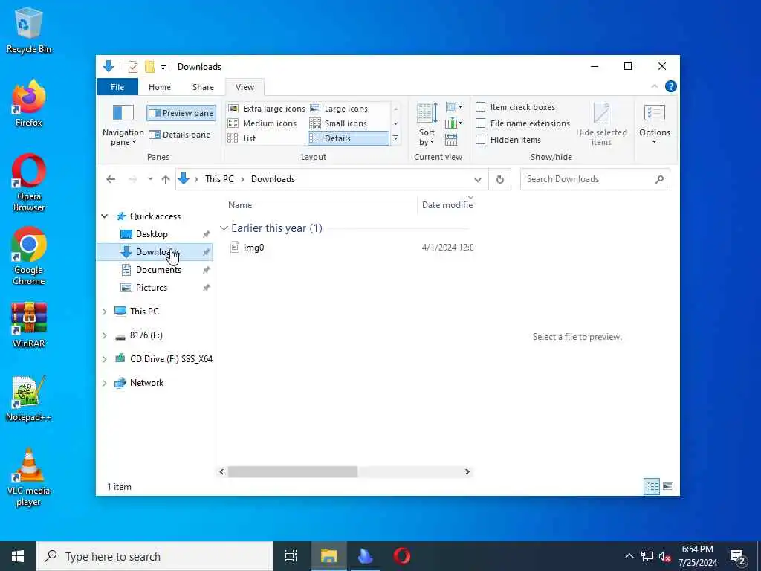Expand the CD Drive (F:) node
This screenshot has height=571, width=761.
click(x=104, y=359)
